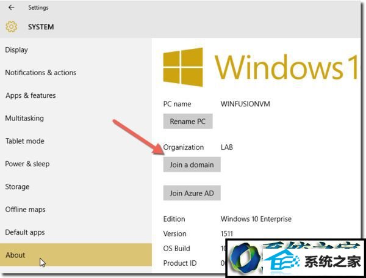This screenshot has width=366, height=278.
Task: Click the Windows logo image
Action: click(x=183, y=67)
